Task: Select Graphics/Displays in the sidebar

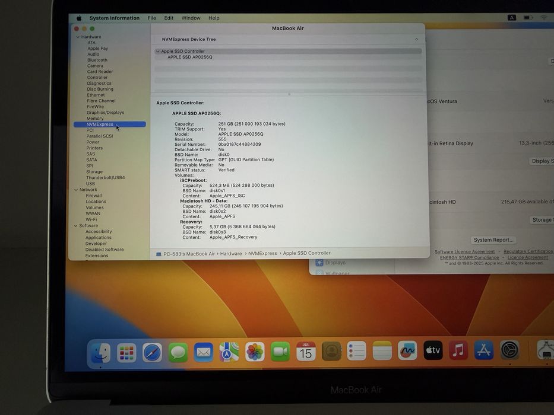Action: (105, 113)
